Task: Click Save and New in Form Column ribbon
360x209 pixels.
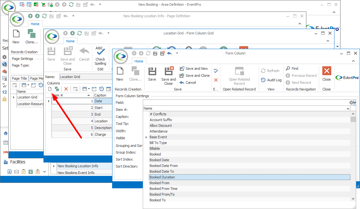Action: point(194,68)
